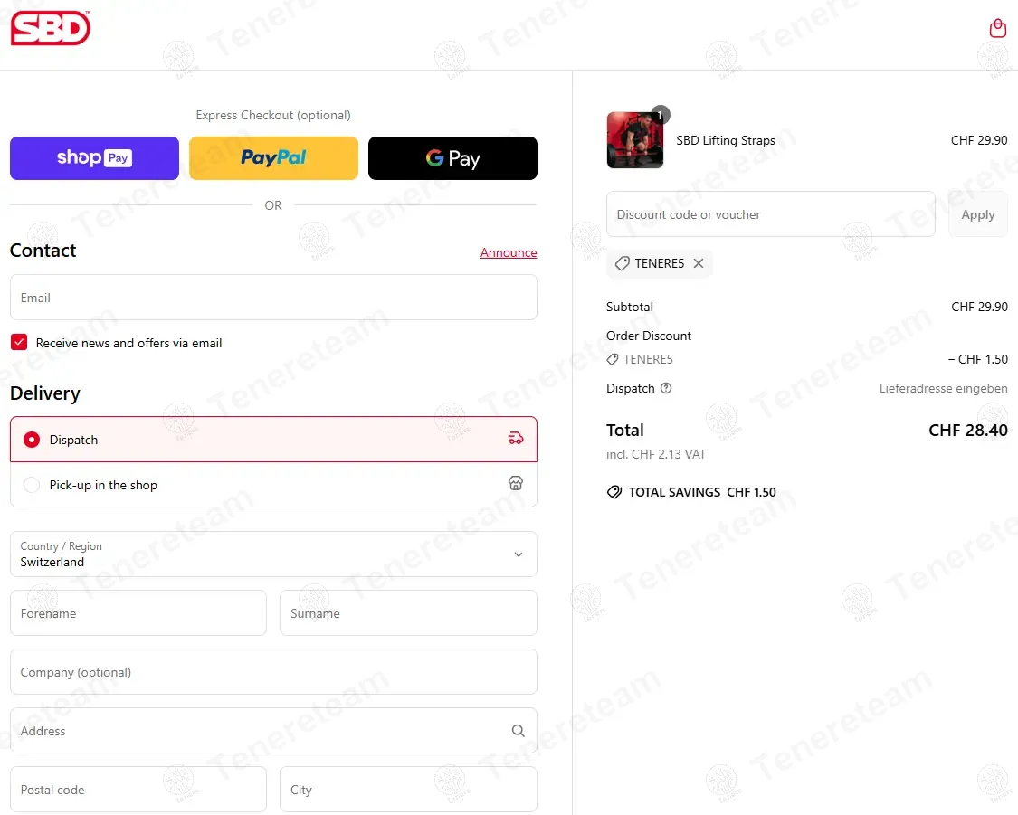Remove the TENERE5 discount code tag

(x=699, y=263)
